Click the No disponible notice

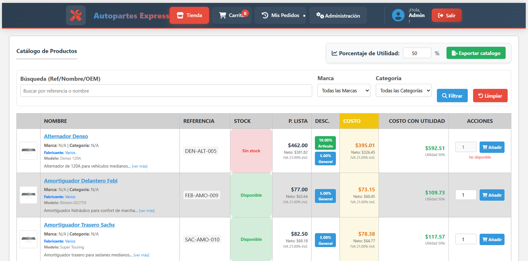[x=480, y=157]
